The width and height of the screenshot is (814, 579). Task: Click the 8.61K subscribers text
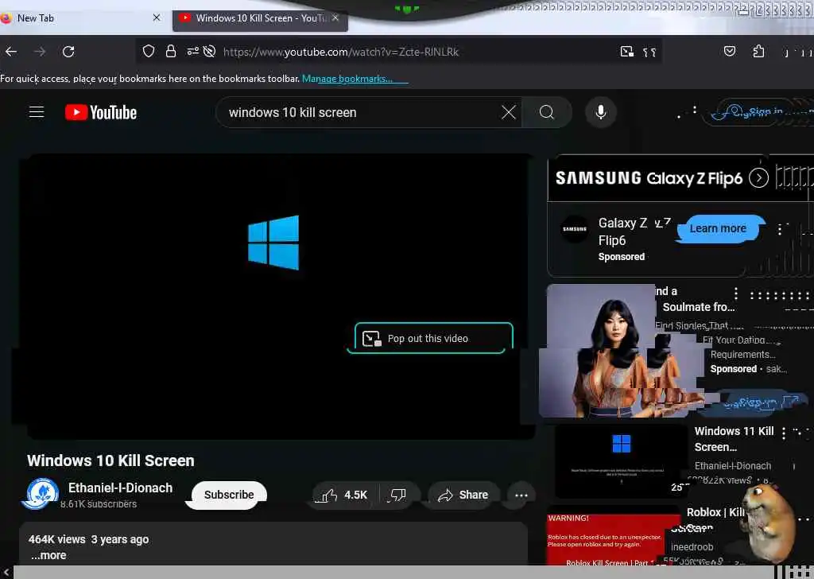[x=98, y=503]
